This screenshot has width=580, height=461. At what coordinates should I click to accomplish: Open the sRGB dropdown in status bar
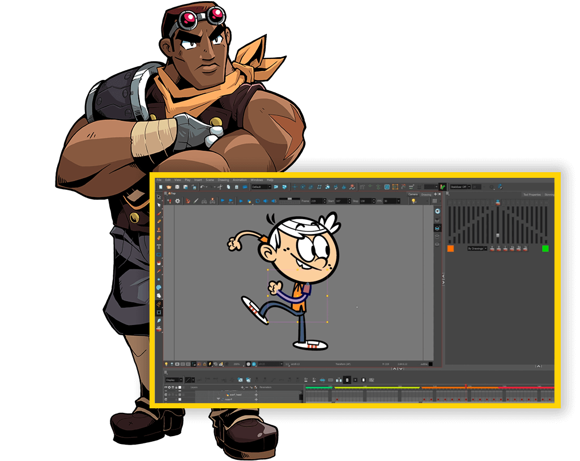tap(270, 364)
